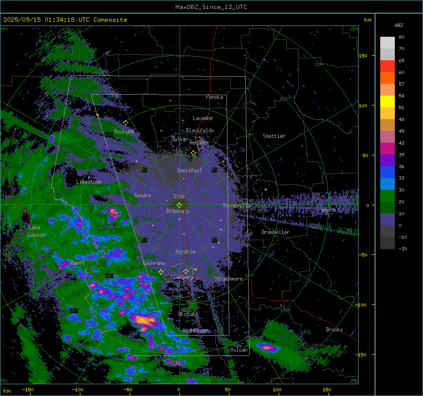The height and width of the screenshot is (396, 423).
Task: Click the Okotoks town label
Action: click(188, 314)
